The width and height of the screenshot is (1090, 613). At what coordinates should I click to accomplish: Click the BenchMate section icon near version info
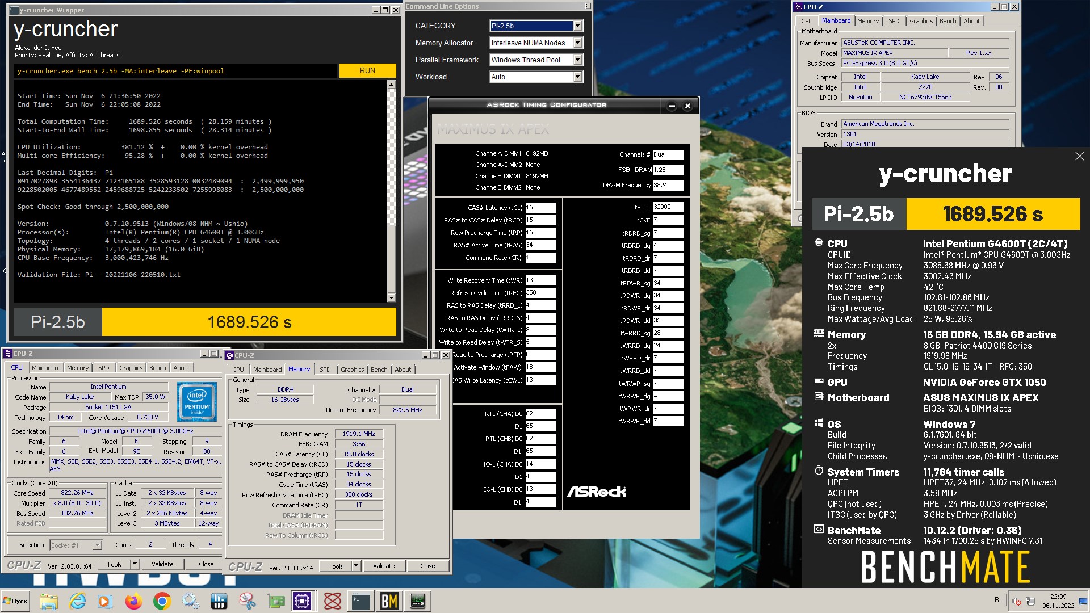(x=819, y=530)
